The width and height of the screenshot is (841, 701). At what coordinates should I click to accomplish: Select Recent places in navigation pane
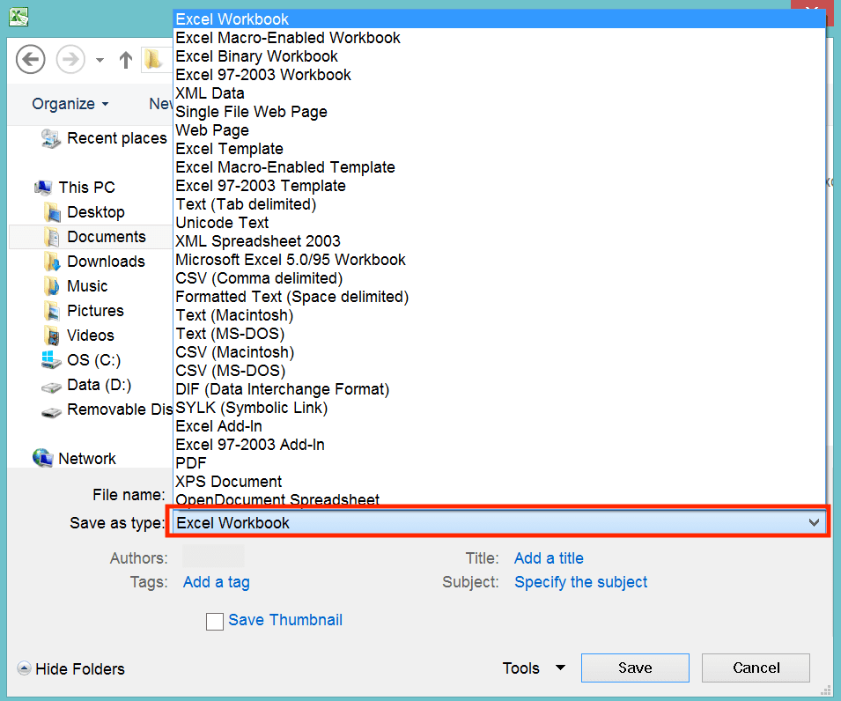(117, 138)
